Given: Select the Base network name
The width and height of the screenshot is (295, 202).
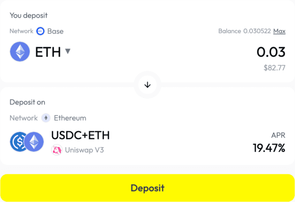Looking at the screenshot, I should pyautogui.click(x=55, y=31).
